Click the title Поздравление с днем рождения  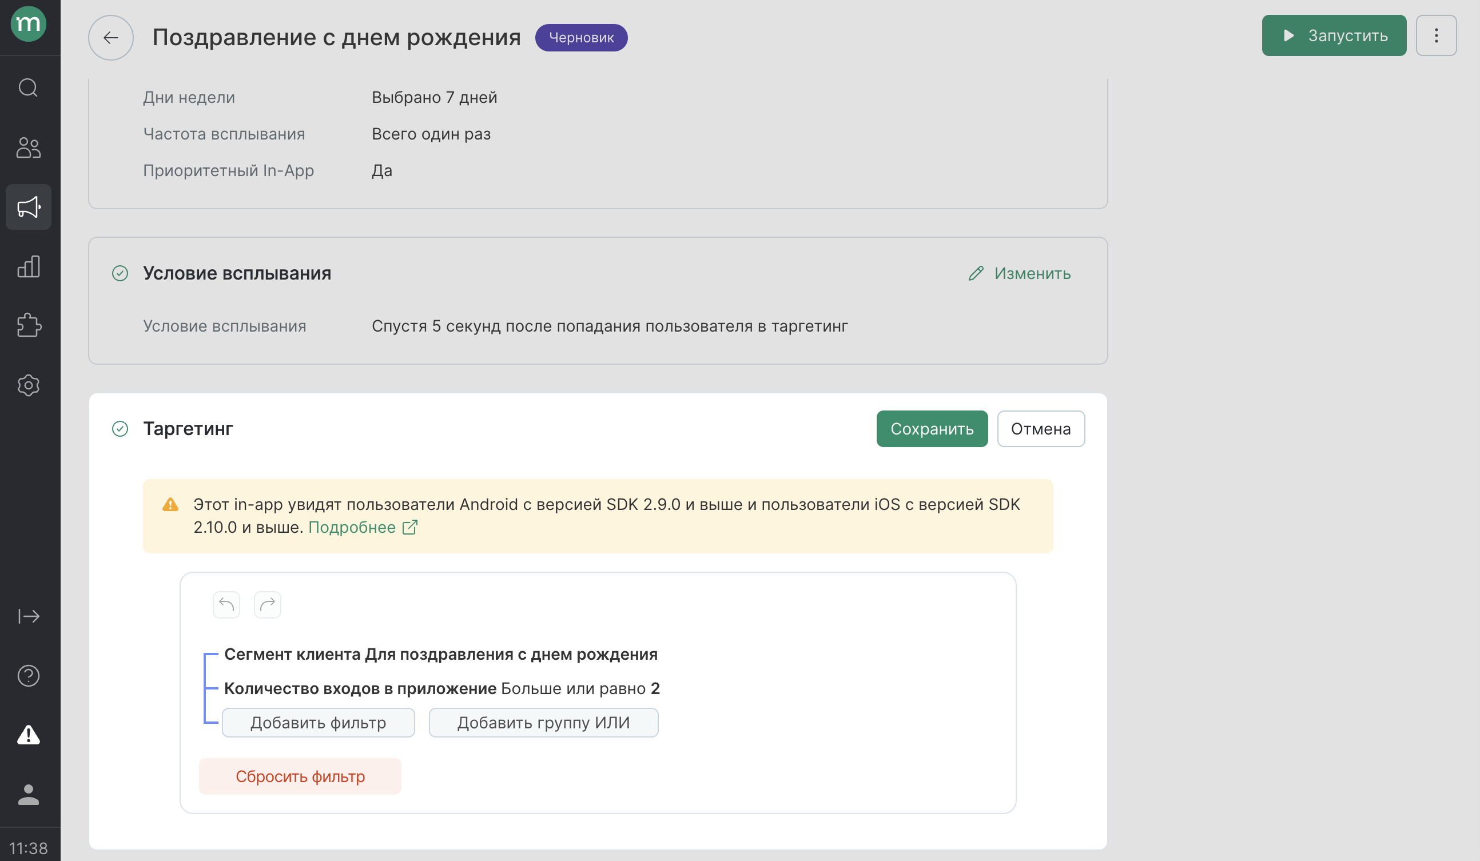pos(336,38)
